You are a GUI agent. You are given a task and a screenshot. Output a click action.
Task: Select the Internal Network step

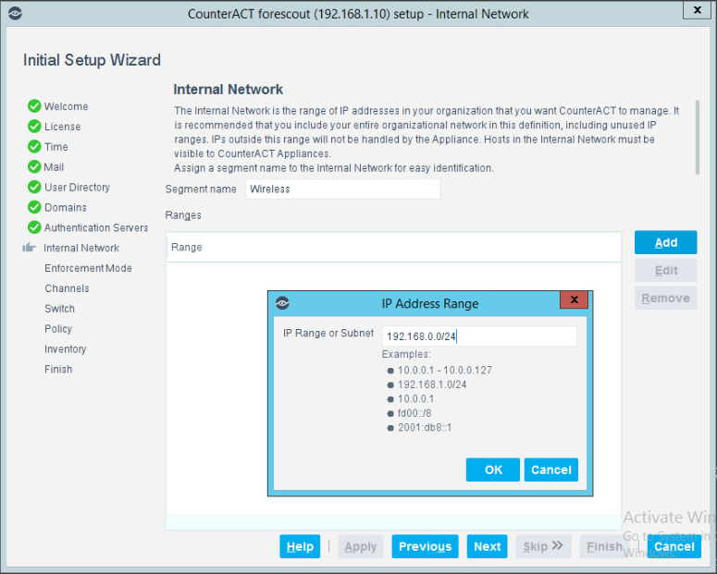pos(81,248)
